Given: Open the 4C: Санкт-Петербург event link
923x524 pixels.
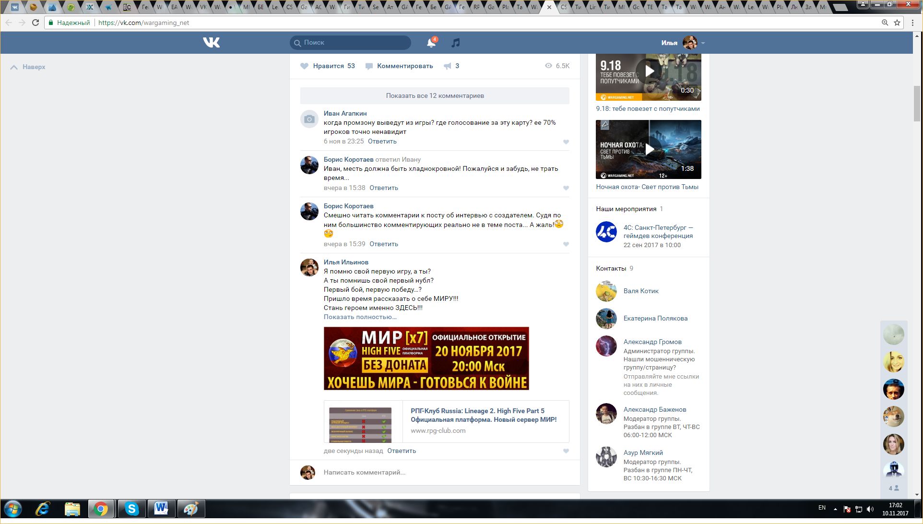Looking at the screenshot, I should (x=658, y=232).
